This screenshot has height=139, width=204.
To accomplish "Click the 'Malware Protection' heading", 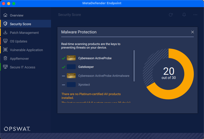I will coord(79,32).
